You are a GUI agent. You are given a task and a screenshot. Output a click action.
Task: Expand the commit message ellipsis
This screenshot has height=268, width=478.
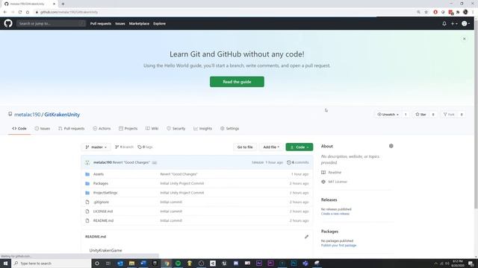(x=155, y=163)
